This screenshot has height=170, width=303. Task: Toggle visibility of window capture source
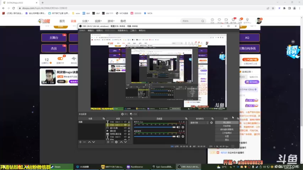[x=125, y=128]
